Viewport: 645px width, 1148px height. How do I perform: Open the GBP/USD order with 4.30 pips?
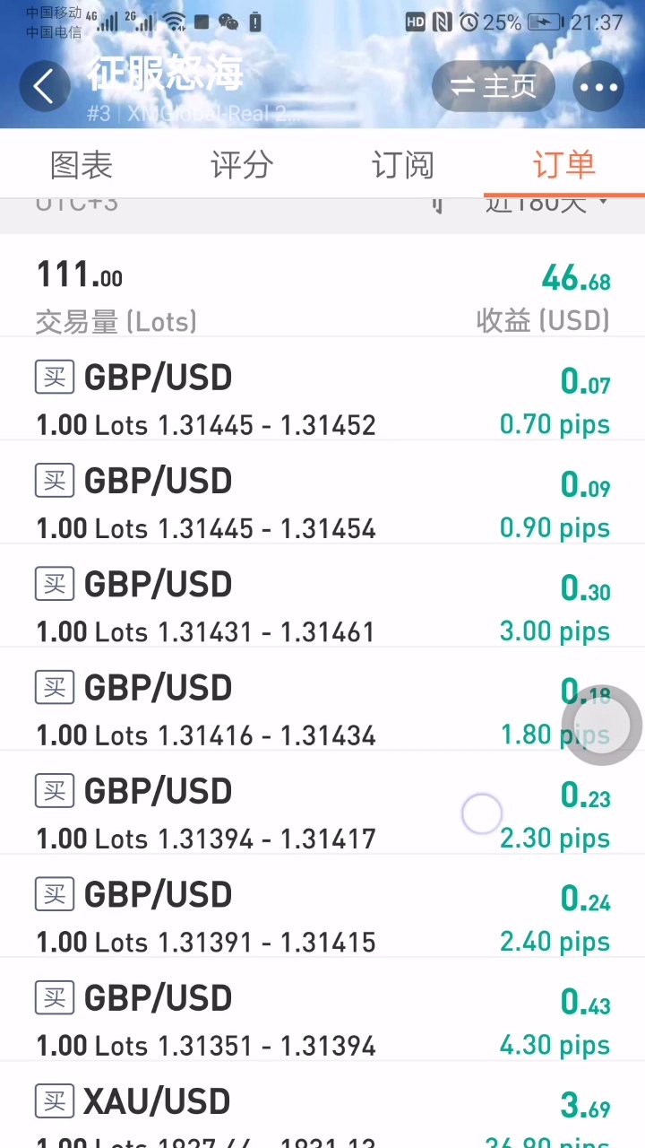269,1021
